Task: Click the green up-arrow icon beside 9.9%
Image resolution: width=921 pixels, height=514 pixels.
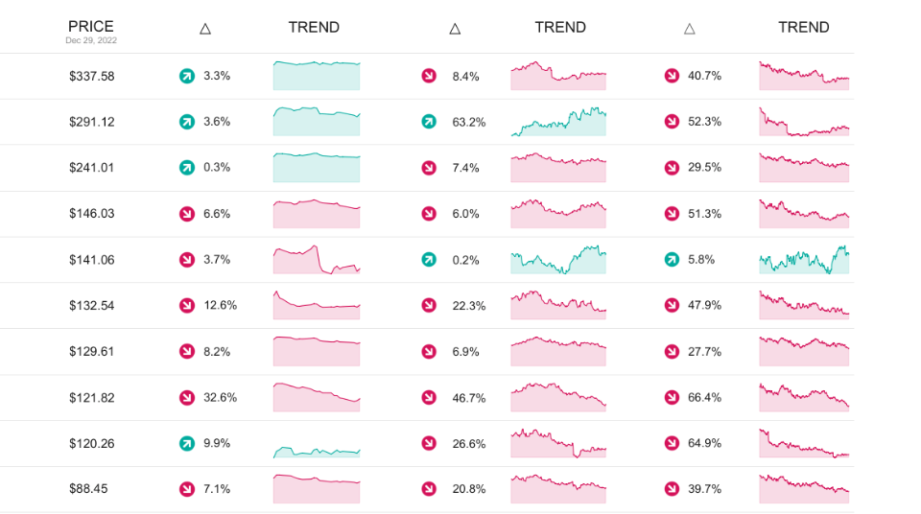Action: [x=187, y=444]
